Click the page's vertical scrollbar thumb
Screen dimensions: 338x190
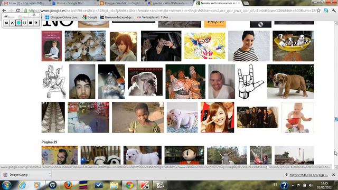(336, 119)
